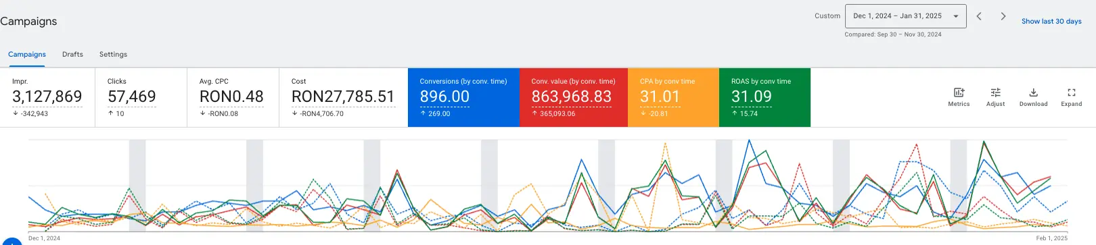This screenshot has height=245, width=1096.
Task: Click the Dec 1, 2024 chart axis label
Action: coord(44,238)
